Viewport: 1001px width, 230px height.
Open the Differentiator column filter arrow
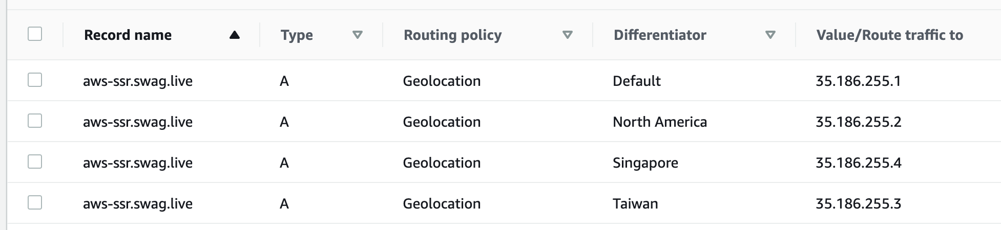coord(770,35)
